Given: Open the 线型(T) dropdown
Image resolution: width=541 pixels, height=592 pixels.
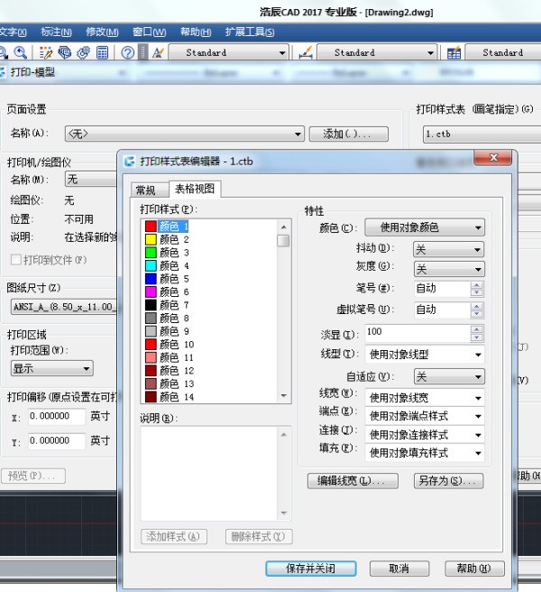Looking at the screenshot, I should (425, 355).
